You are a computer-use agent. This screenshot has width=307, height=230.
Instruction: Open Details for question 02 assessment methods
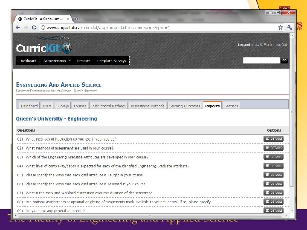273,148
